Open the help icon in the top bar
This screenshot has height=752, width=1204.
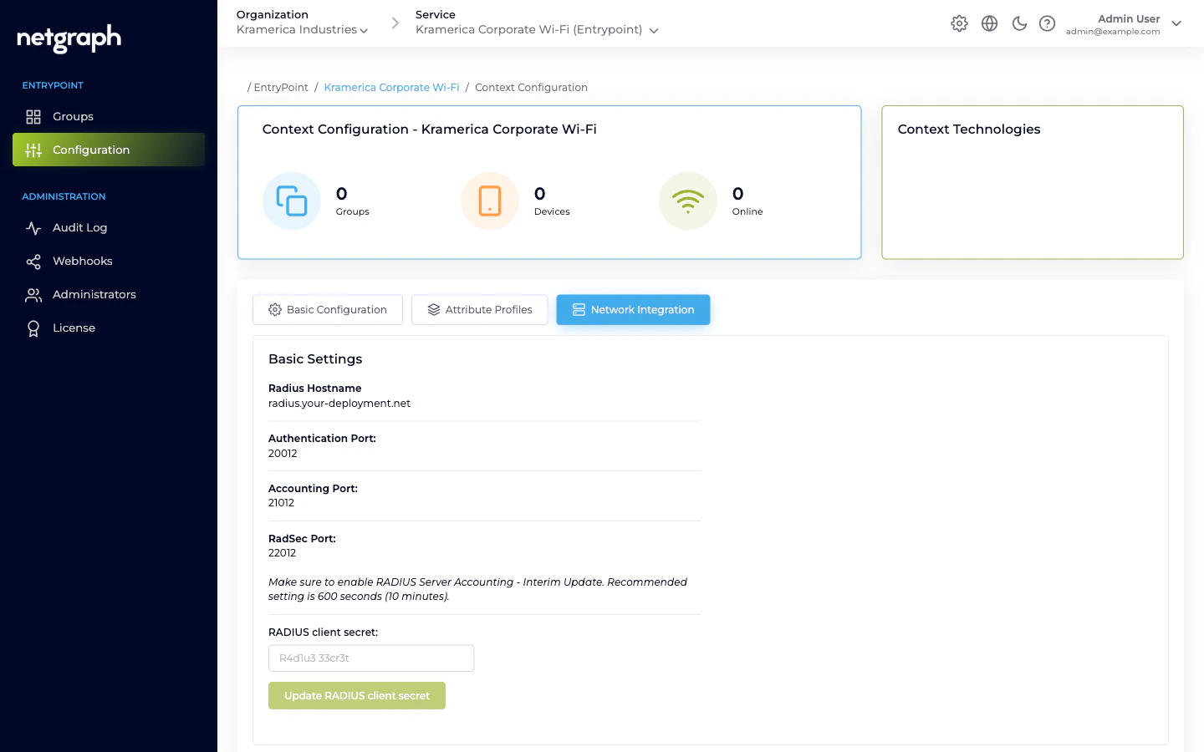point(1048,23)
